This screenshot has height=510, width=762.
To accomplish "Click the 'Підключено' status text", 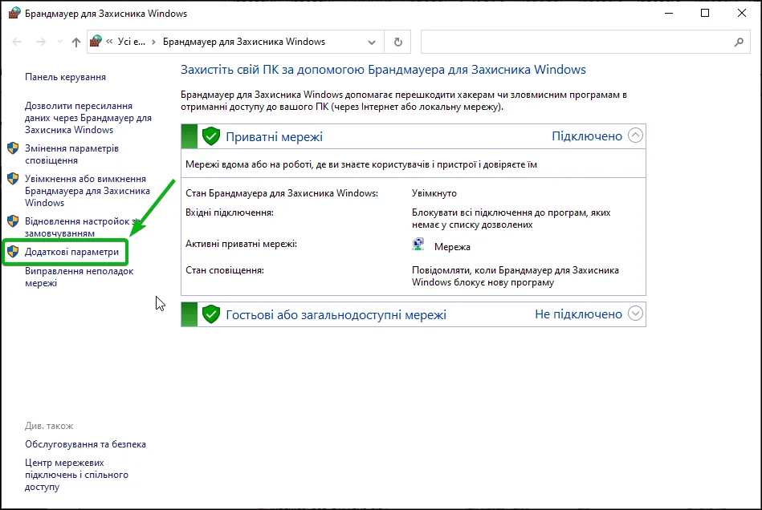I will click(587, 136).
